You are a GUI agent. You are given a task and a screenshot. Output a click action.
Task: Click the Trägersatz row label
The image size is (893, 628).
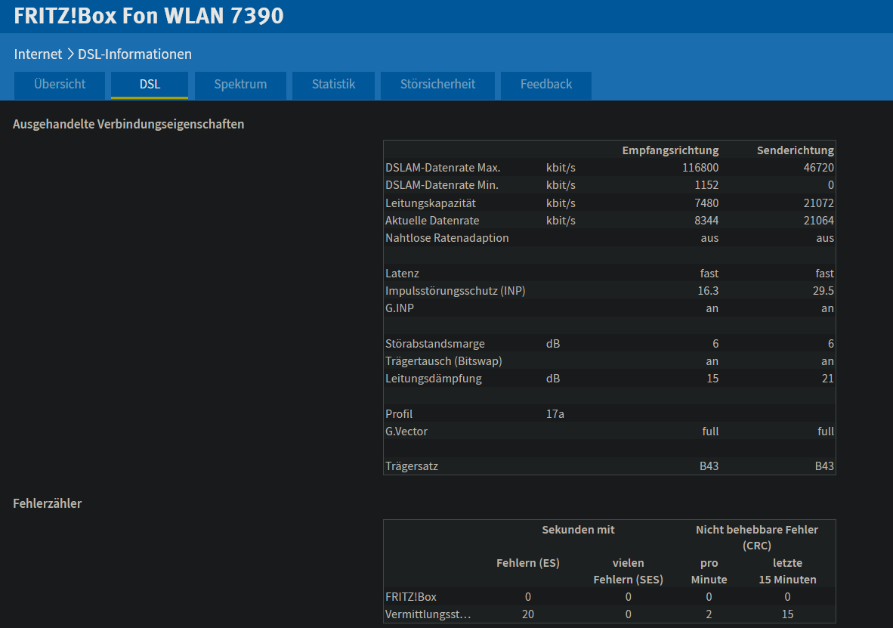coord(411,466)
